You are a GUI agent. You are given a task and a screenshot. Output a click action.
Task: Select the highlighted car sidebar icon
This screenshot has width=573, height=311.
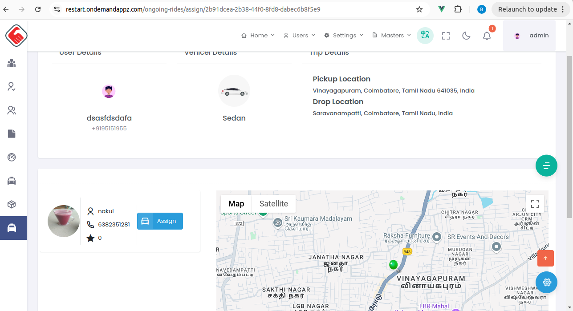point(12,228)
